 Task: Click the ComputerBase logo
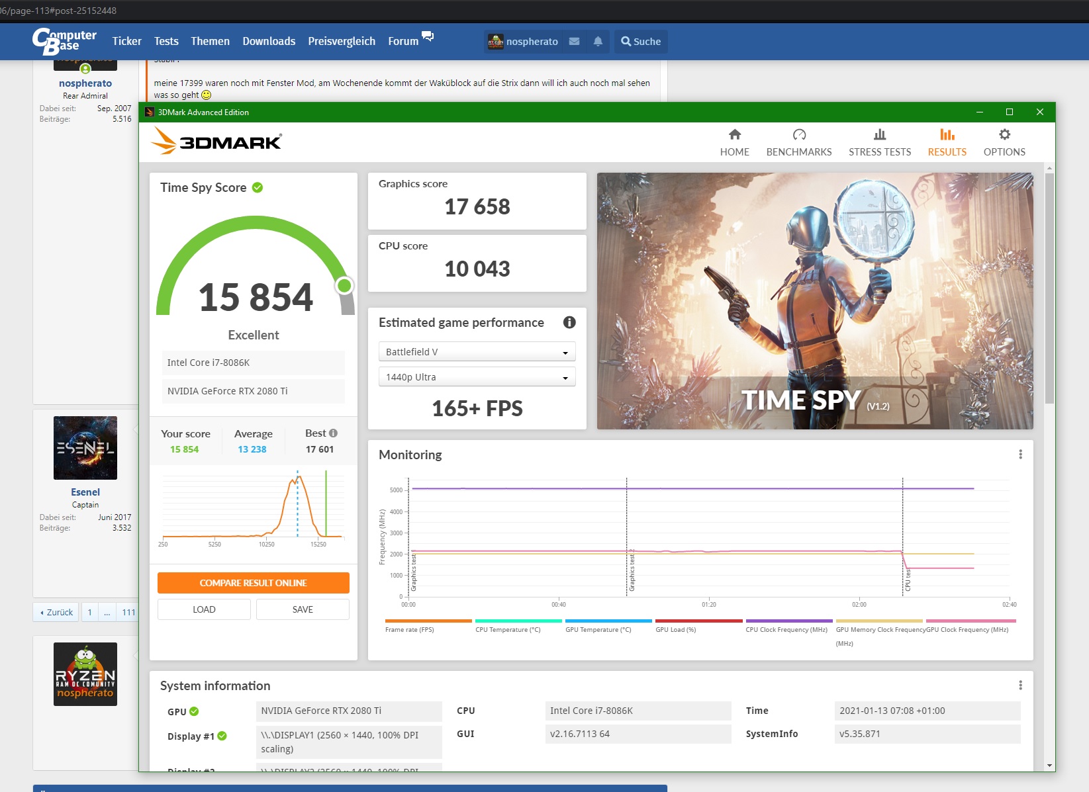[64, 41]
